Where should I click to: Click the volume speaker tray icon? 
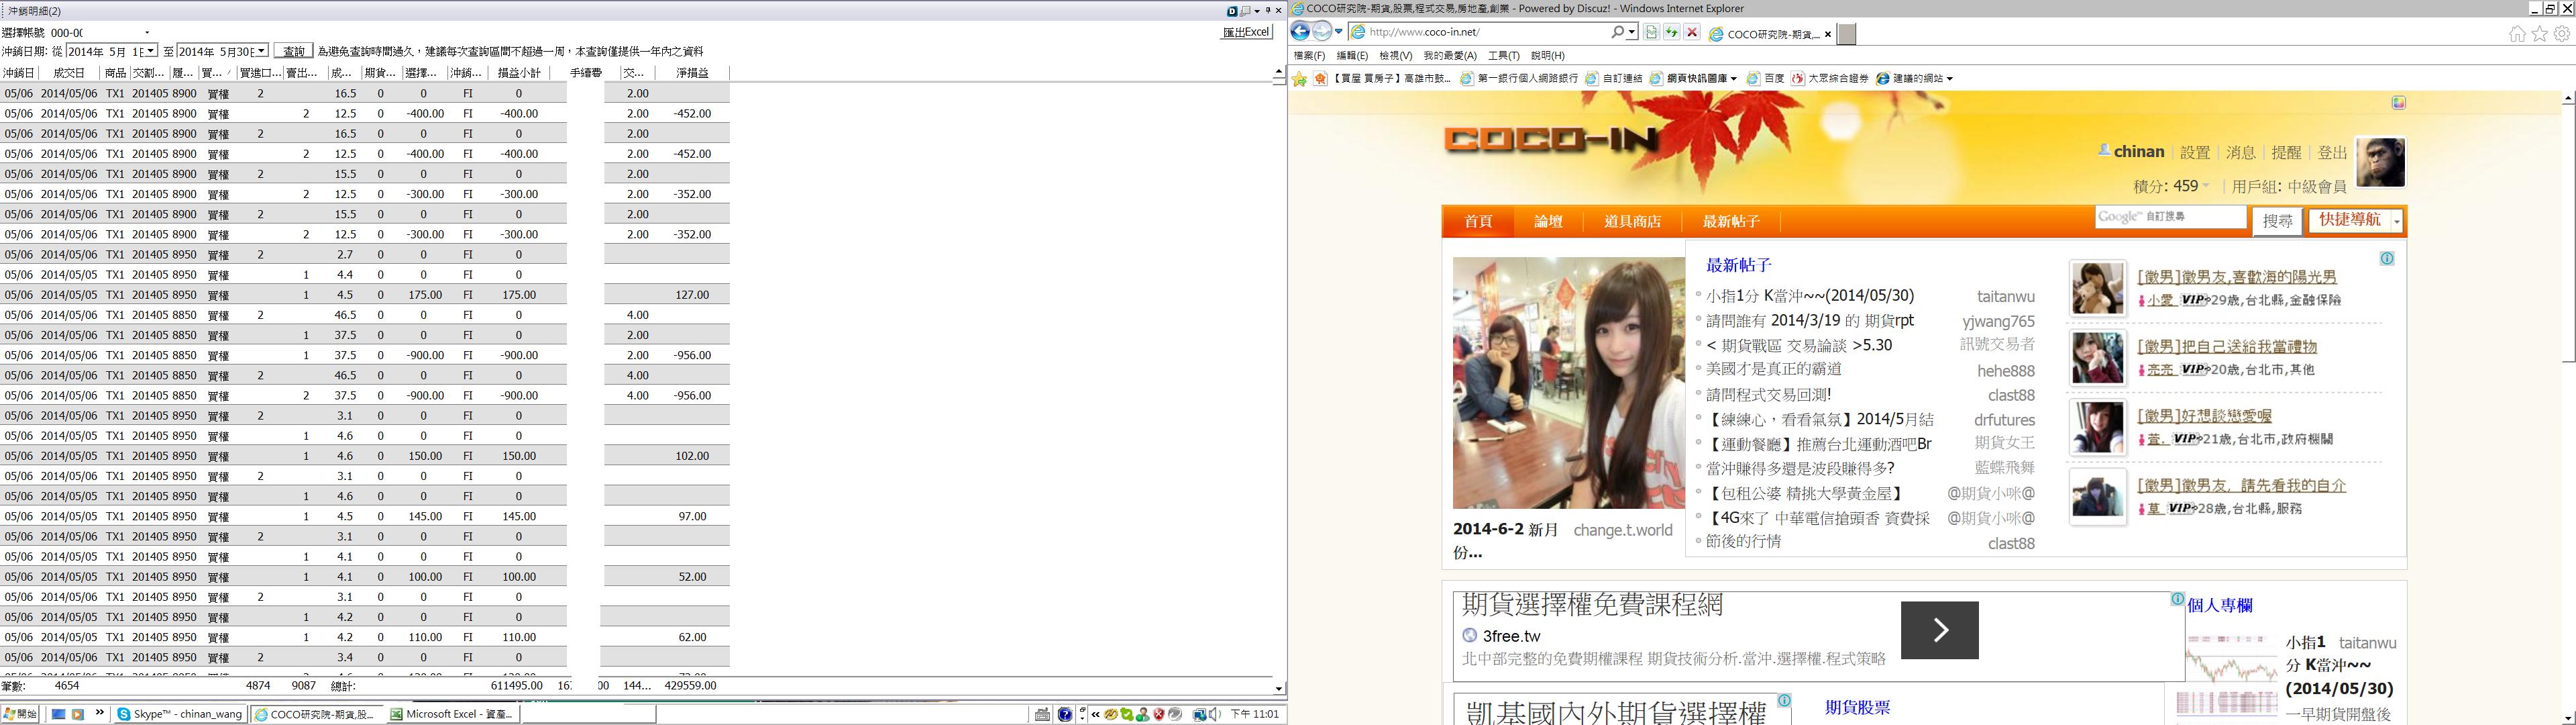[1213, 714]
